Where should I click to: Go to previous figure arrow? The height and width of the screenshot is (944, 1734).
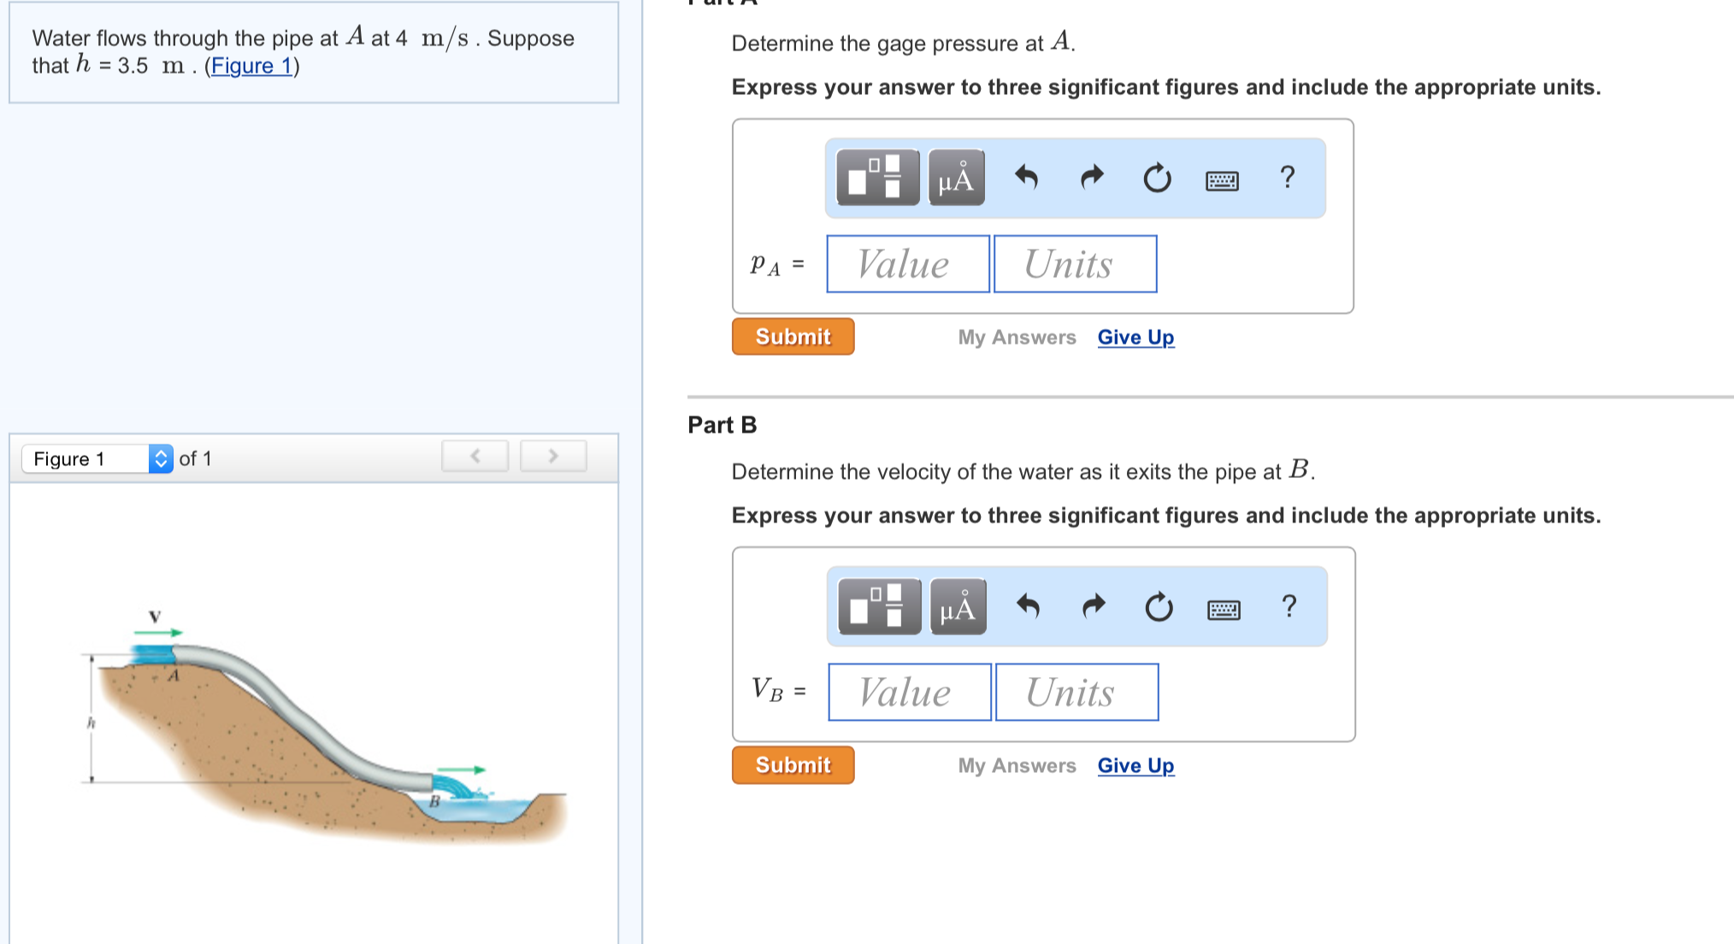click(x=475, y=456)
